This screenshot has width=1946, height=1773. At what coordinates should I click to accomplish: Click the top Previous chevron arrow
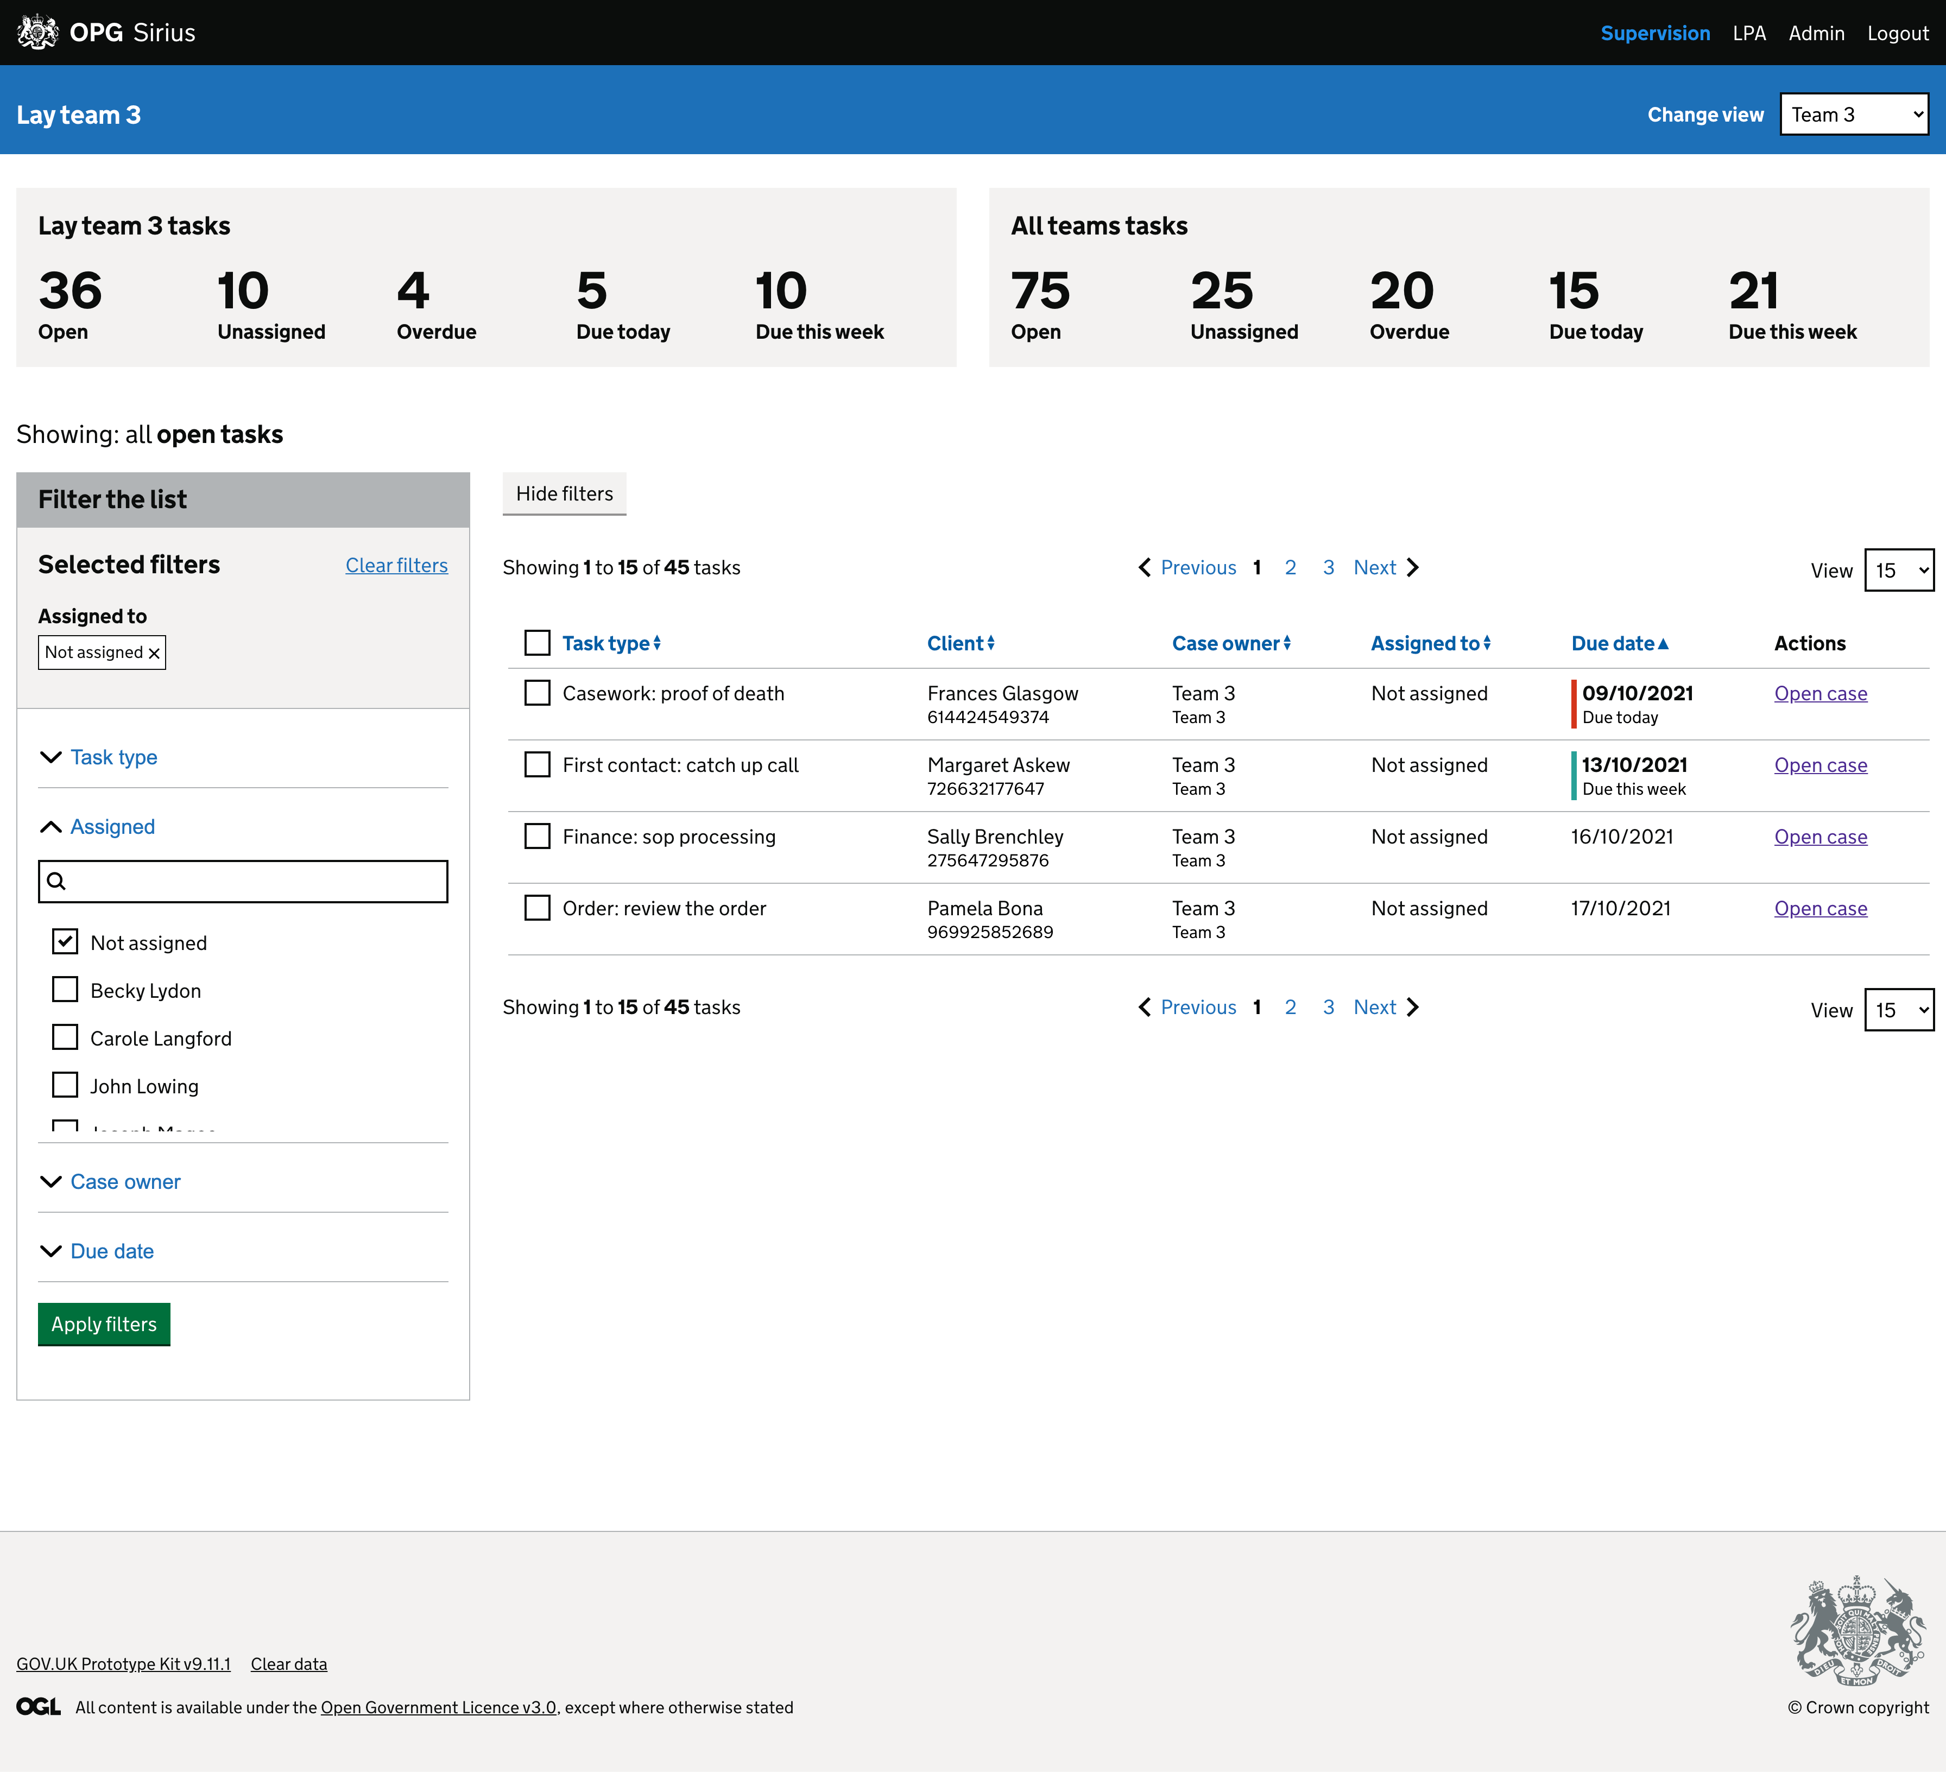pos(1145,567)
